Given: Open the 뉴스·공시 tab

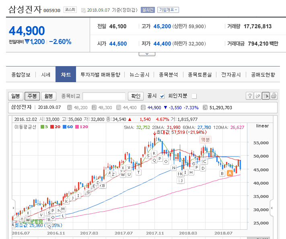Looking at the screenshot, I should 139,75.
